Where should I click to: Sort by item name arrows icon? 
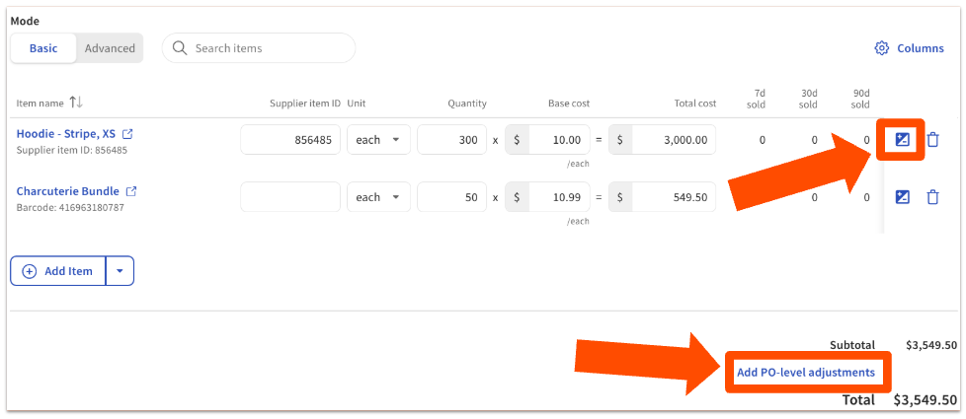click(x=77, y=103)
